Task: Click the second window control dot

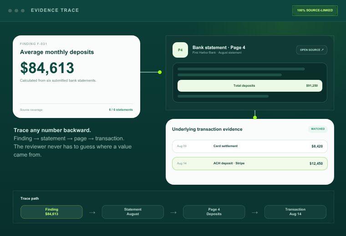Action: [16, 10]
